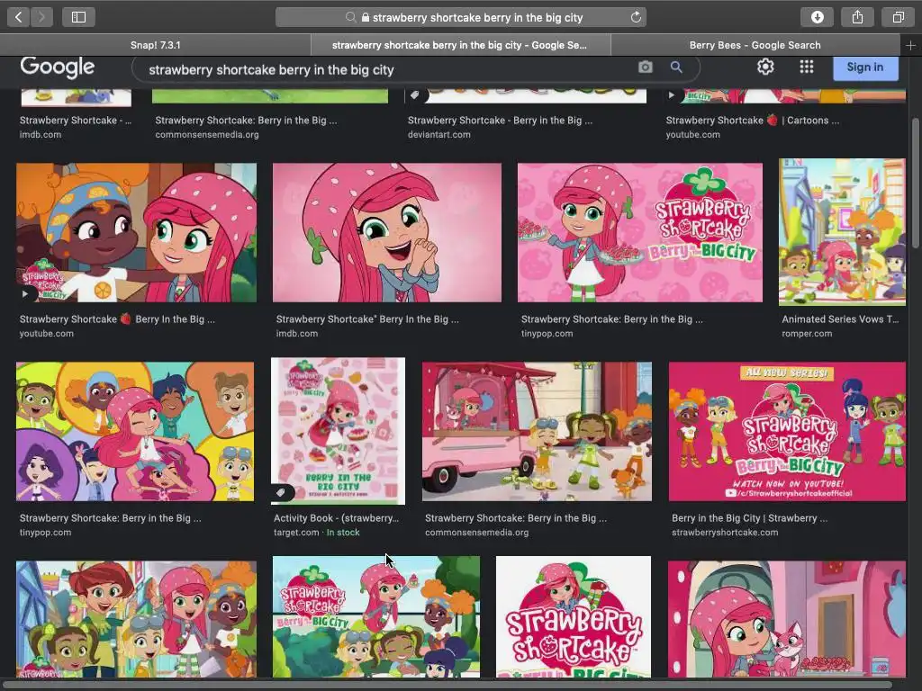Open the Safari share icon
922x691 pixels.
858,17
